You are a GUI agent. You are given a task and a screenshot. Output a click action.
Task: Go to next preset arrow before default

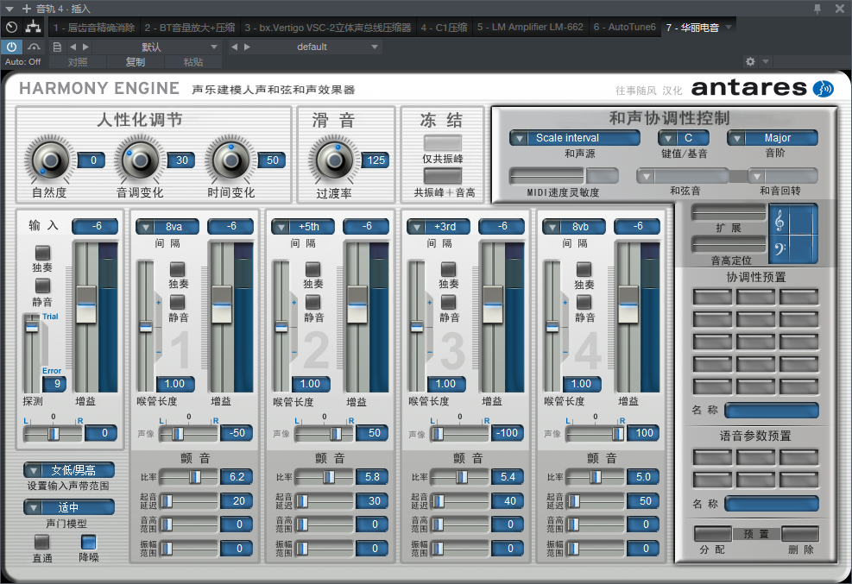[247, 47]
